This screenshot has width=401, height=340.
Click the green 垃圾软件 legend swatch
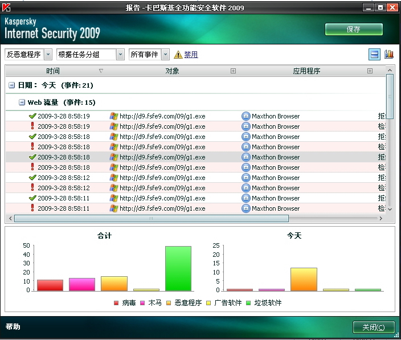pyautogui.click(x=248, y=303)
